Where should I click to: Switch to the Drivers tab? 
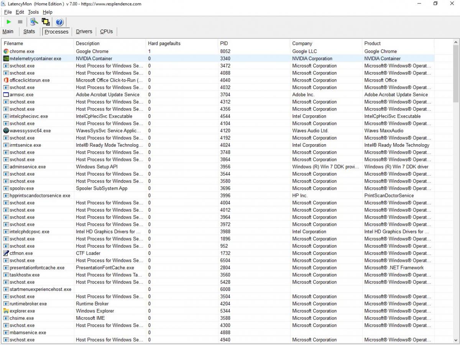tap(84, 31)
